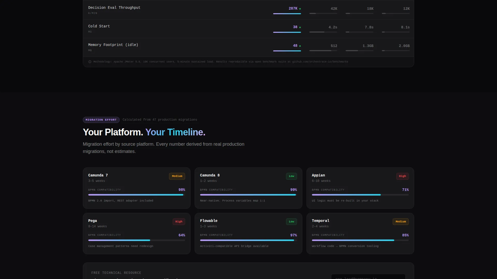The height and width of the screenshot is (279, 497).
Task: Click the 85% compatibility value
Action: pyautogui.click(x=405, y=235)
